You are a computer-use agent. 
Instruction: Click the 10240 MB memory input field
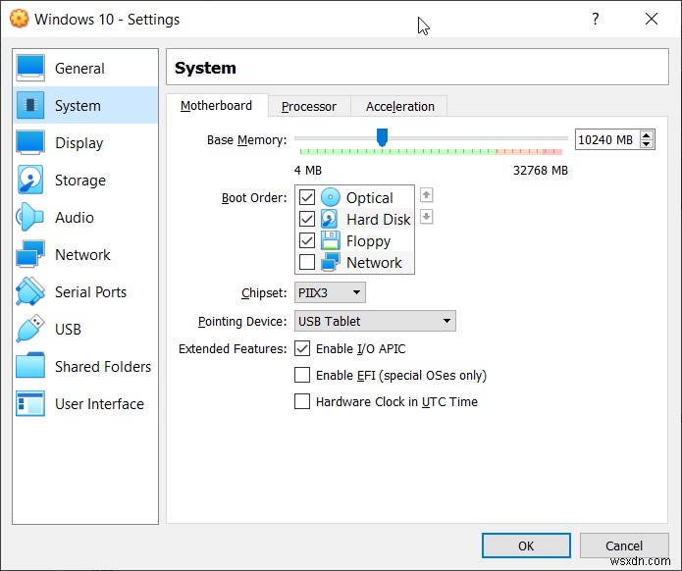point(607,139)
